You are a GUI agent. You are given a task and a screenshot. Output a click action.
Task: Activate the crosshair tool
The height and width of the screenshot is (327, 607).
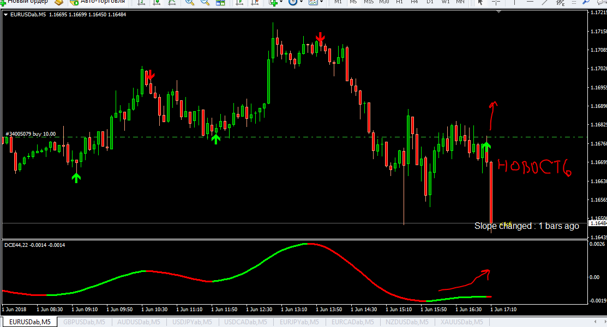(496, 2)
